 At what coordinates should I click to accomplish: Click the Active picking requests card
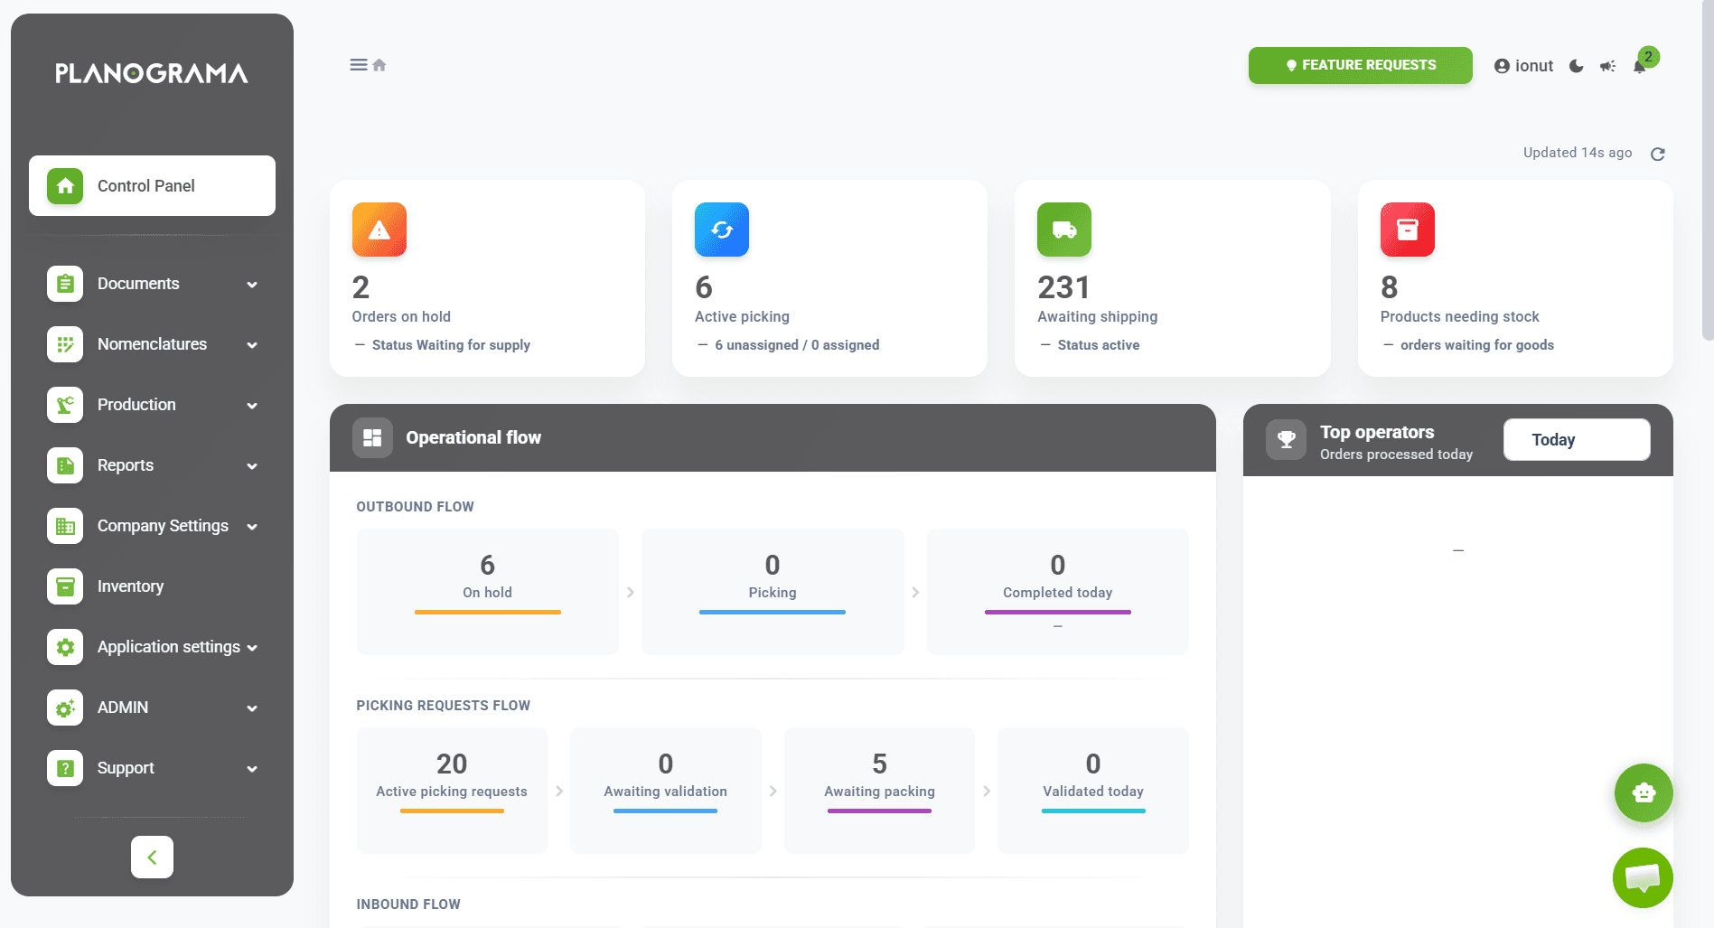tap(452, 791)
